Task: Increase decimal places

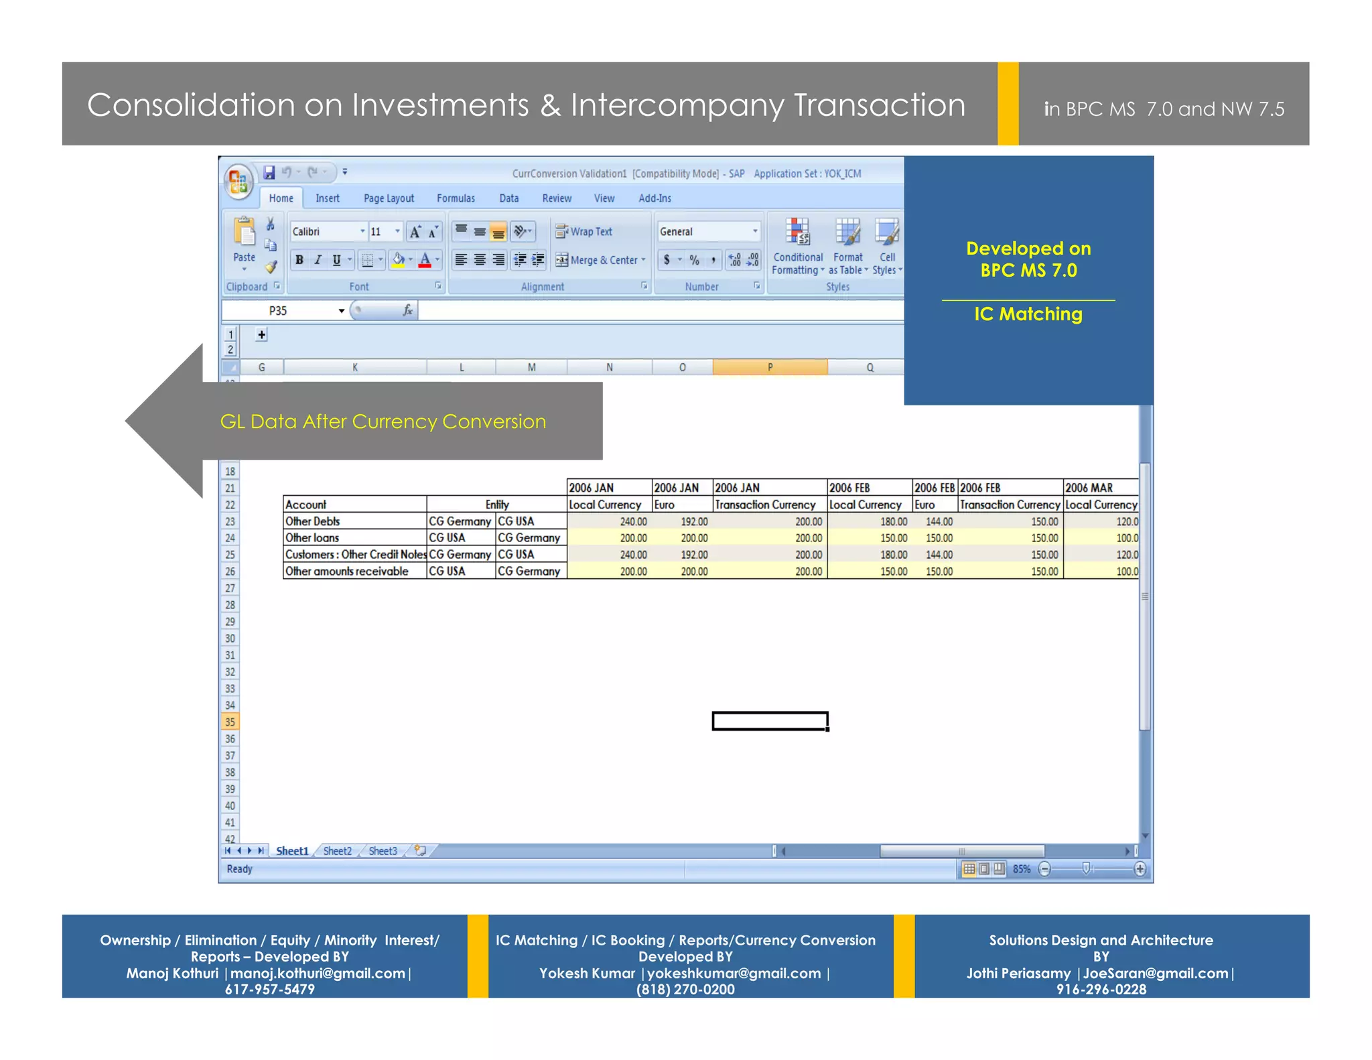Action: (735, 260)
